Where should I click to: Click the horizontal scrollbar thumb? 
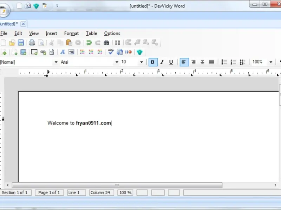click(117, 185)
